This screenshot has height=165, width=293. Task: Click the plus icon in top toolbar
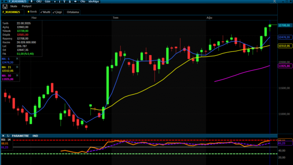[x=55, y=1]
